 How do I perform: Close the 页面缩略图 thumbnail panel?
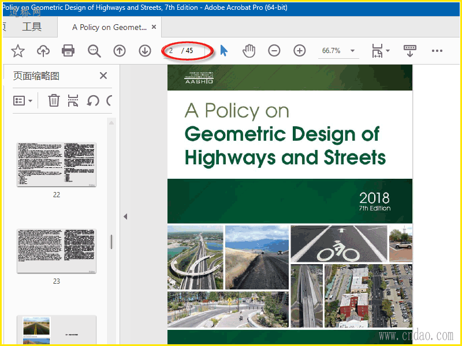coord(103,76)
